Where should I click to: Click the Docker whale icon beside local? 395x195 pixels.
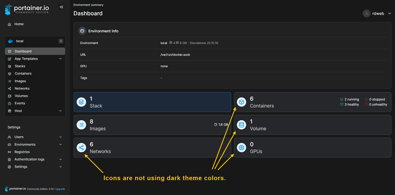pyautogui.click(x=10, y=41)
